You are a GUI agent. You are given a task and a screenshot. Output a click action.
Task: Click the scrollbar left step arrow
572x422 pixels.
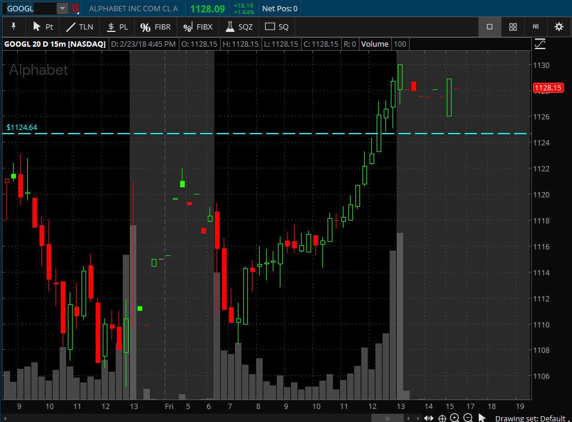coord(408,418)
